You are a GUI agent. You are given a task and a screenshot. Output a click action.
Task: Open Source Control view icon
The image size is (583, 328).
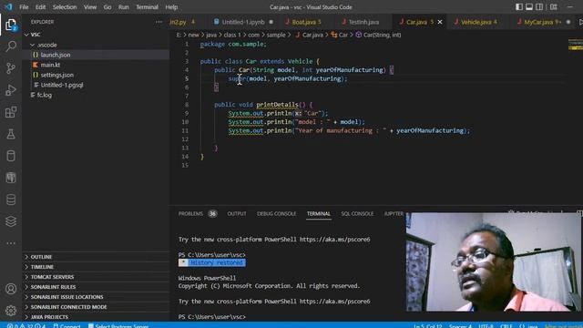point(11,68)
